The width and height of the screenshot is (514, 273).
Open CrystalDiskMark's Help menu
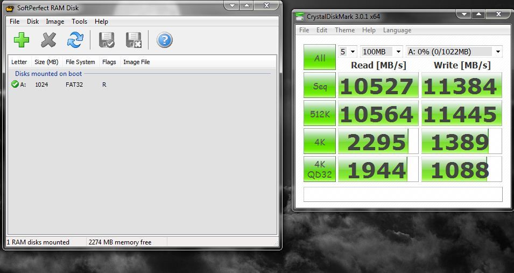pyautogui.click(x=369, y=30)
